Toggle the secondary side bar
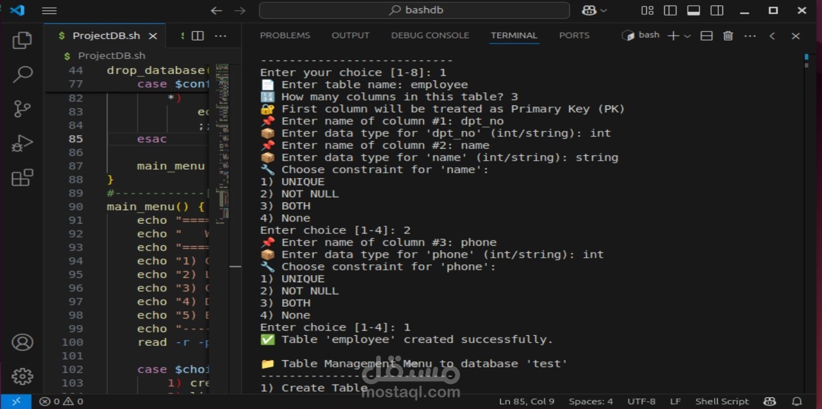 pos(717,10)
